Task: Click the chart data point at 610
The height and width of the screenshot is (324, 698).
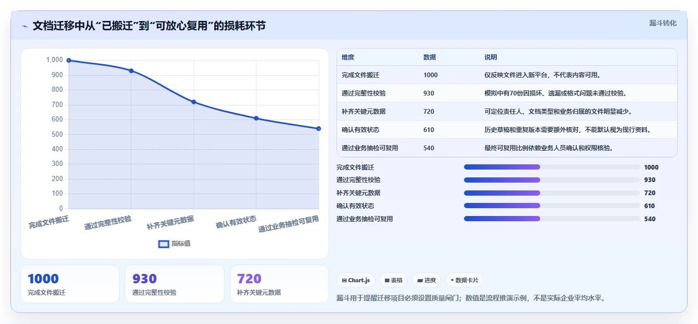Action: [x=256, y=118]
